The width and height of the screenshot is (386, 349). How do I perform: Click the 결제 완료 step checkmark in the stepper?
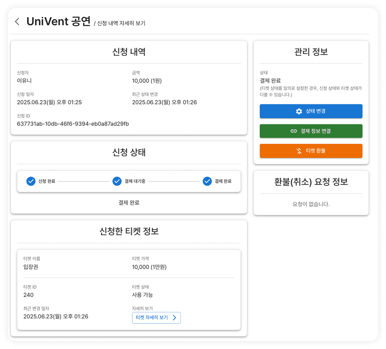pyautogui.click(x=207, y=181)
